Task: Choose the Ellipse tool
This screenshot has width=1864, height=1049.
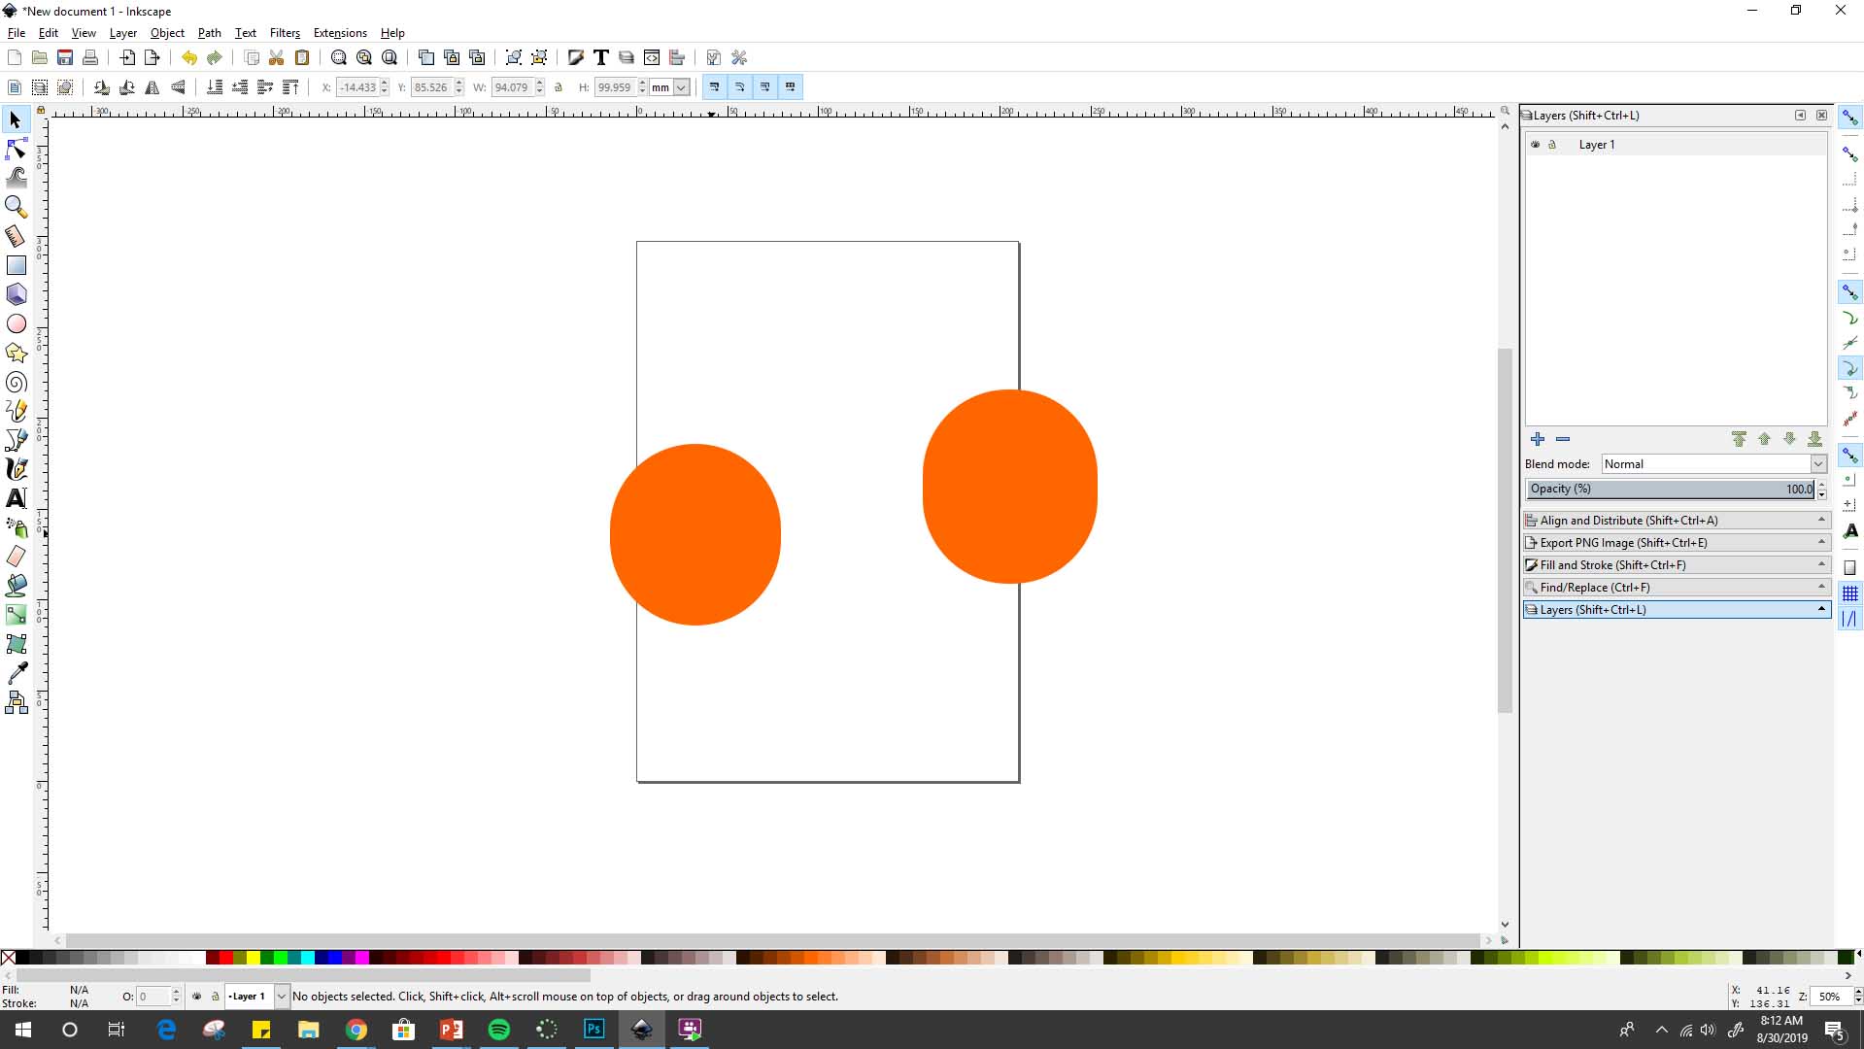Action: (16, 323)
